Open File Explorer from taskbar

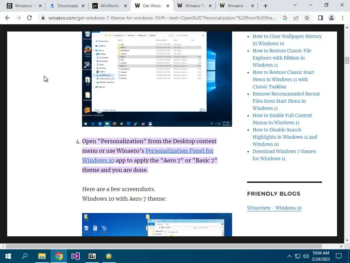[42, 256]
